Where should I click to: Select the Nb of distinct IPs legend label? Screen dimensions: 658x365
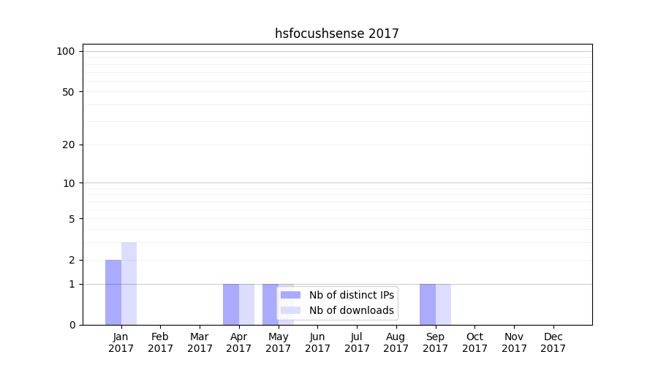(x=351, y=295)
